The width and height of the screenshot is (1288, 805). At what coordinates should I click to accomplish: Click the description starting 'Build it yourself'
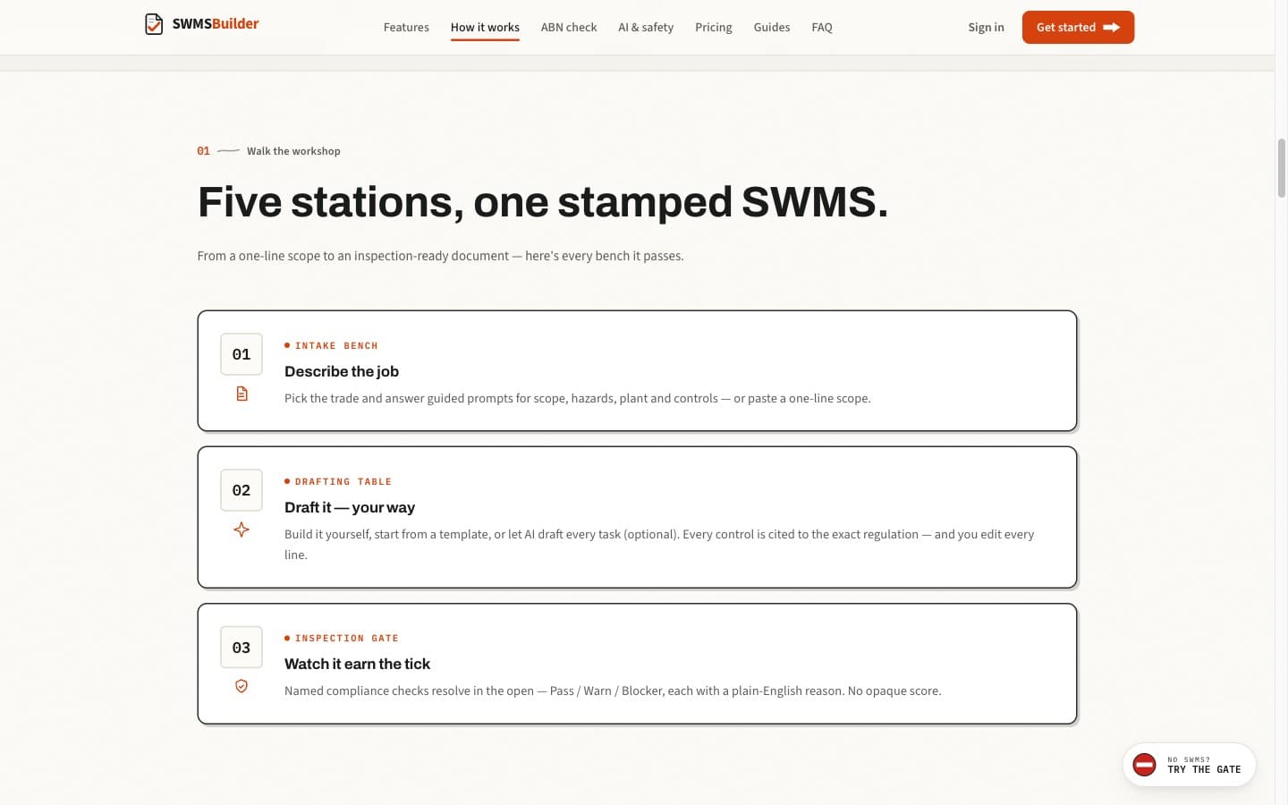pos(659,544)
